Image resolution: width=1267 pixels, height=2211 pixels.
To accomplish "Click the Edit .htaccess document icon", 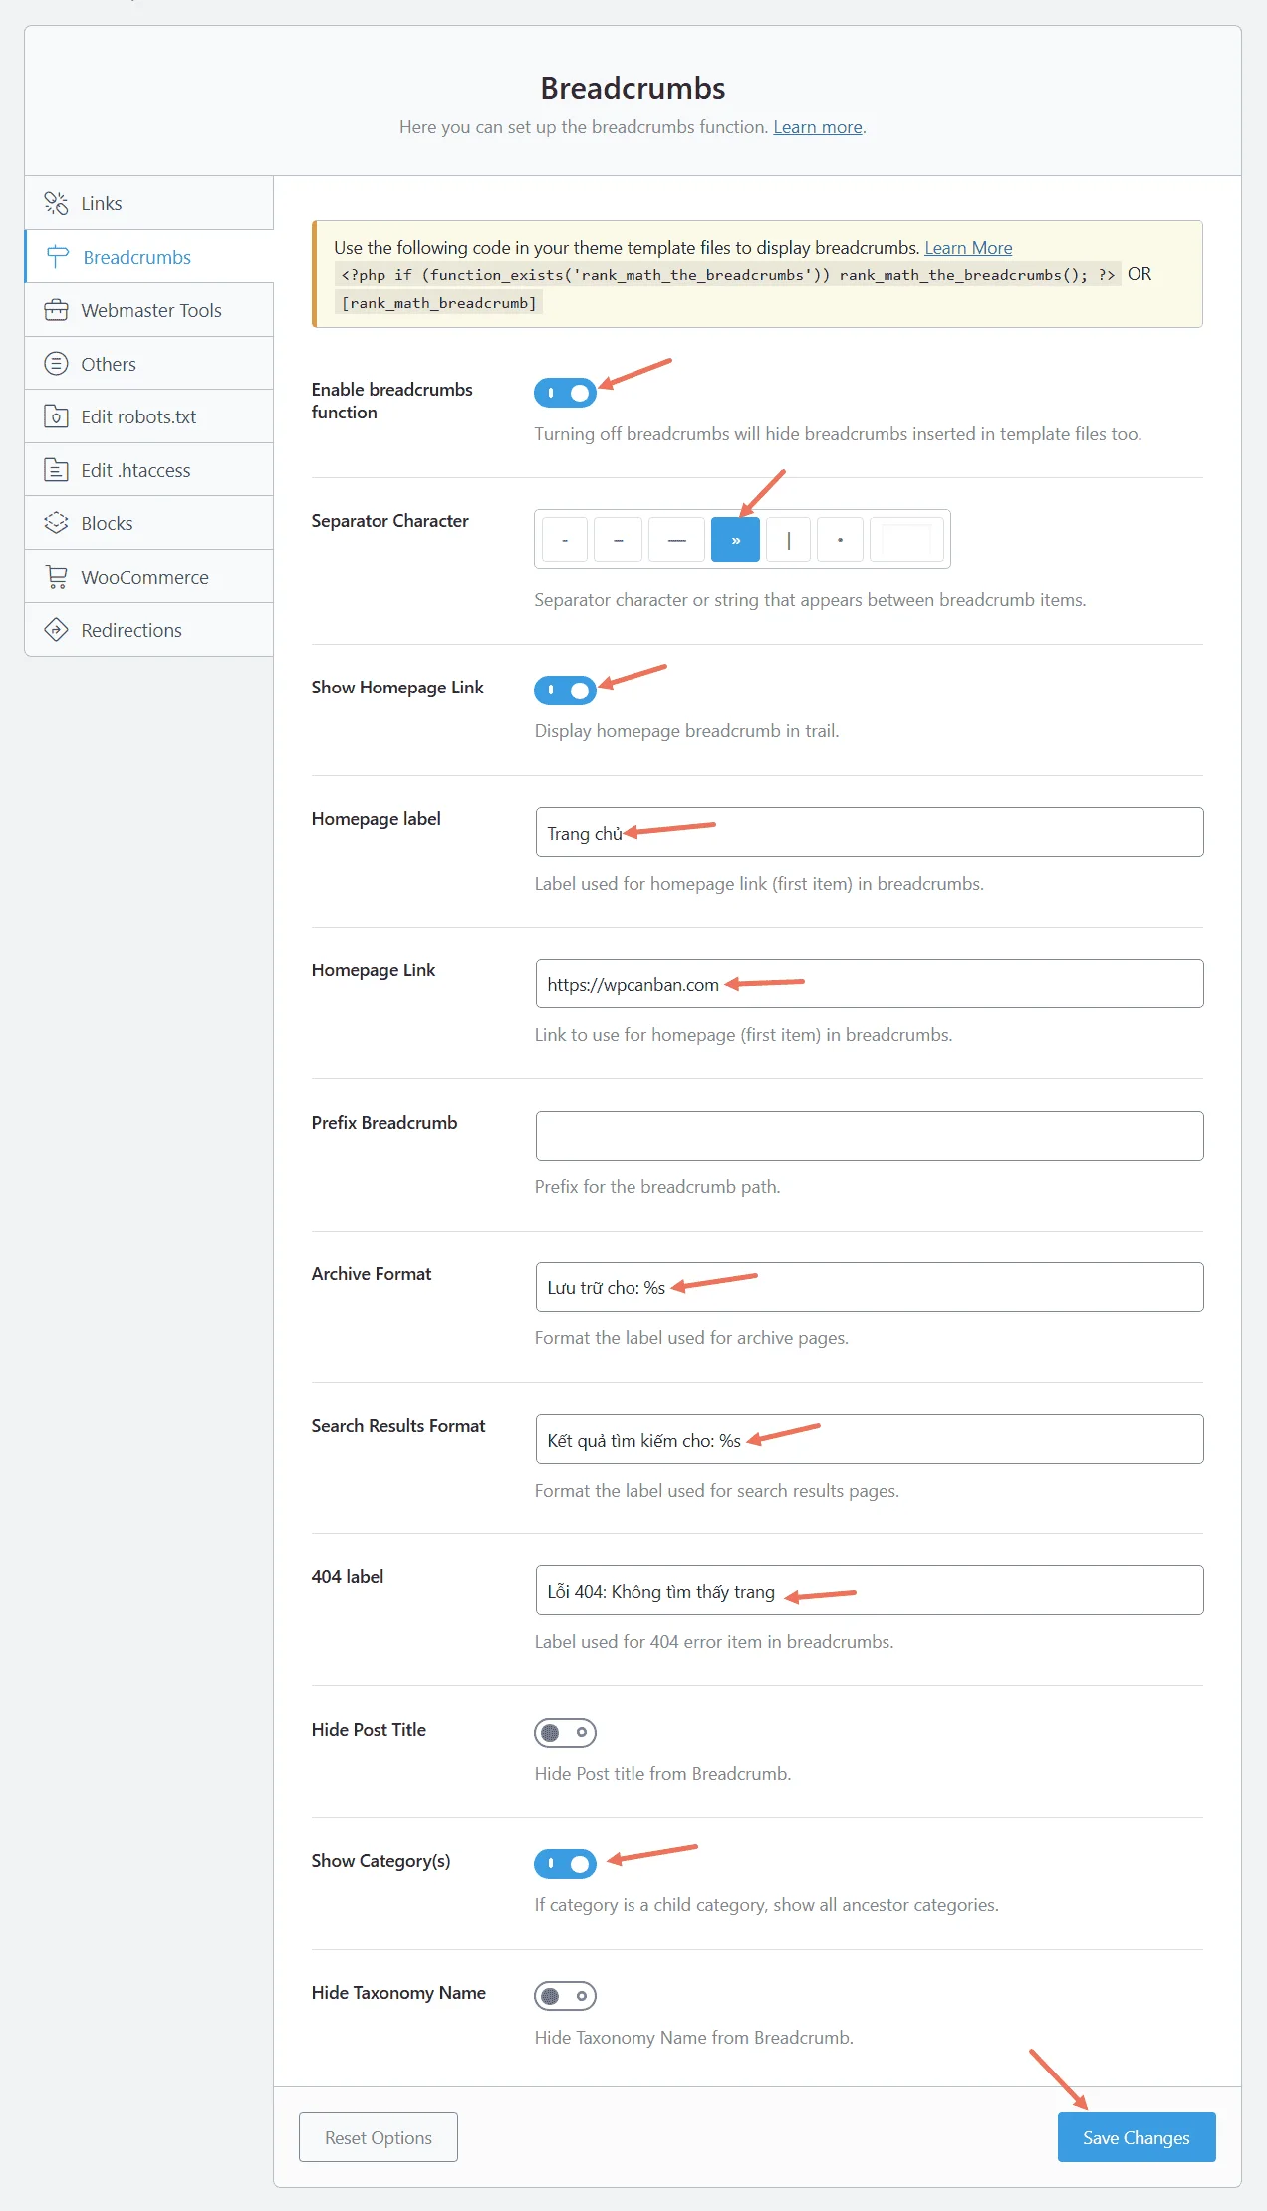I will tap(56, 470).
